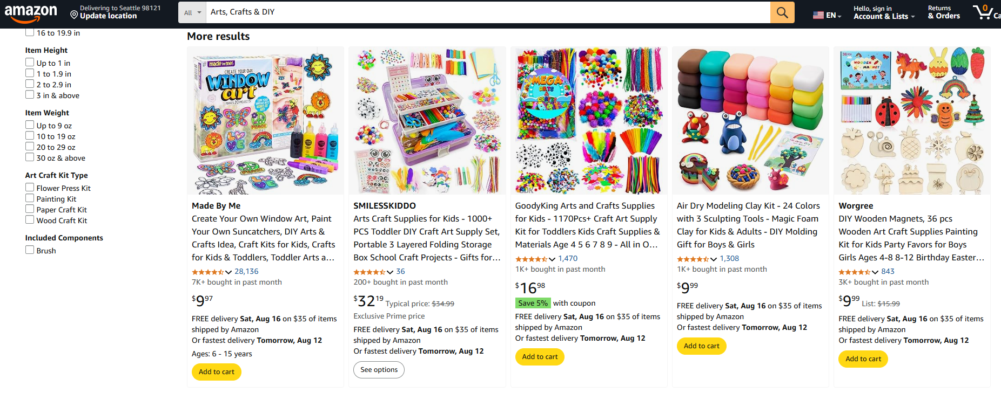This screenshot has width=1001, height=393.
Task: Open GoodyKing star rating popover
Action: (x=532, y=259)
